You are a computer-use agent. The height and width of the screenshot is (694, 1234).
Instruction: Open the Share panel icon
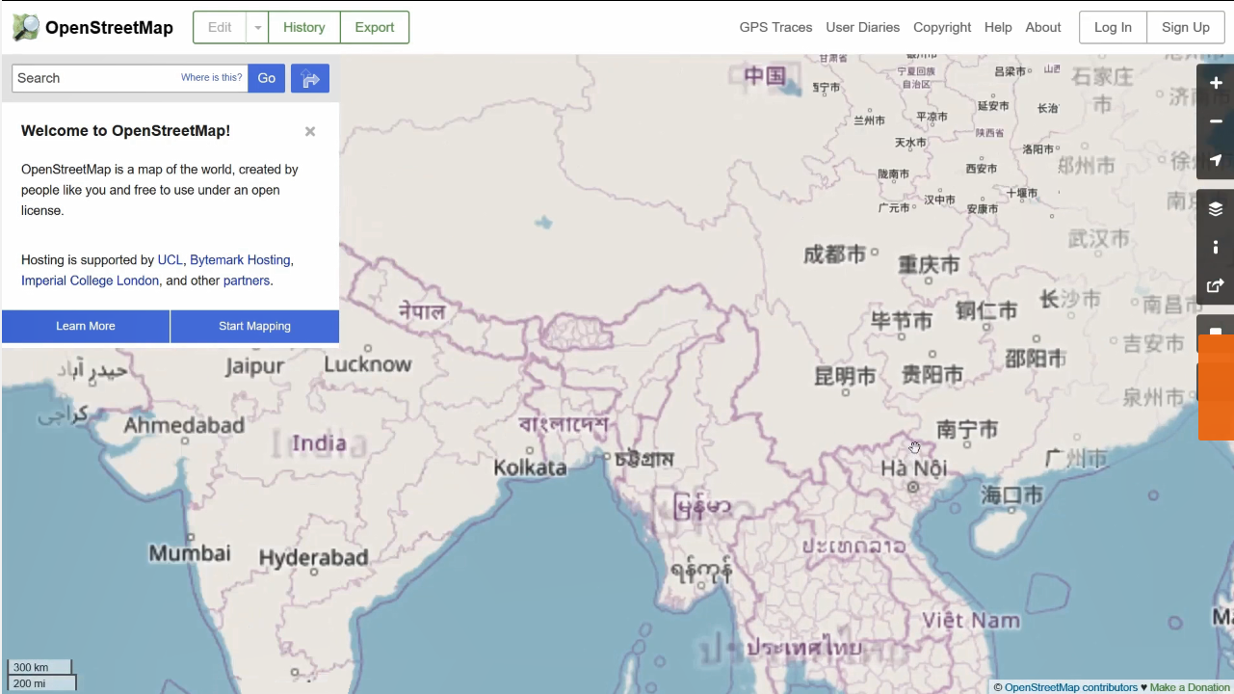1216,286
